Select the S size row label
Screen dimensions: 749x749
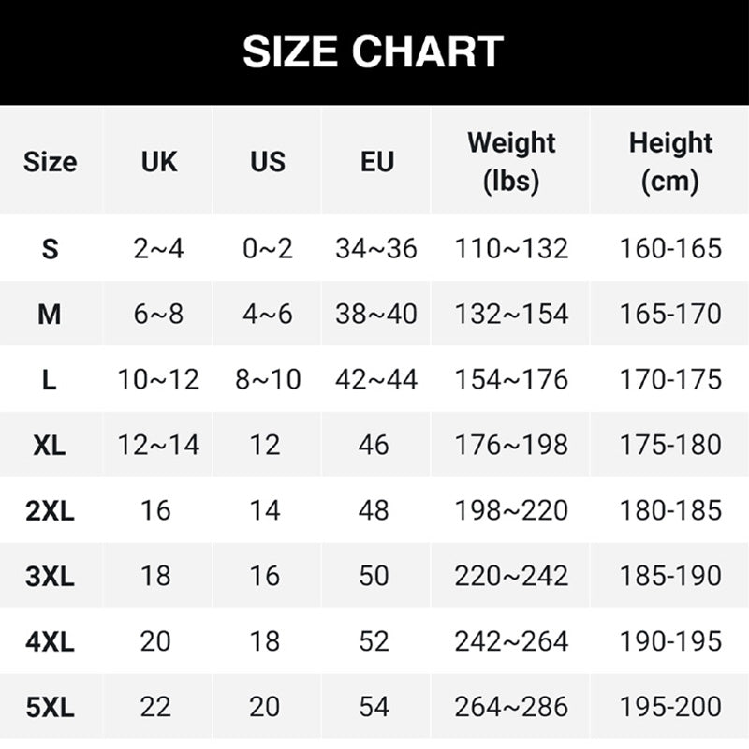(x=51, y=249)
